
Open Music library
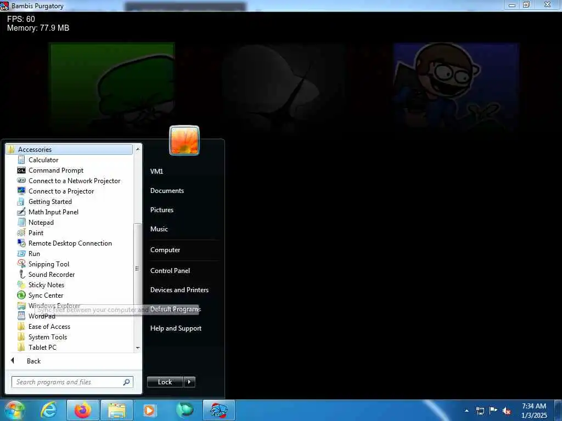159,229
